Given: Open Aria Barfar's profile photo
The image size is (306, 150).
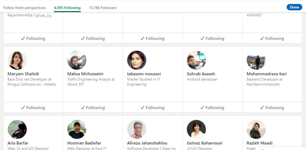Looking at the screenshot, I should [17, 129].
